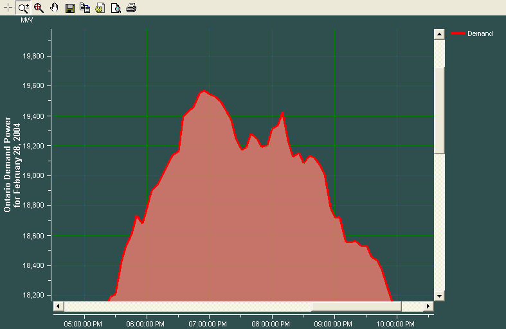Click the save floppy disk icon
The width and height of the screenshot is (506, 329).
(70, 8)
